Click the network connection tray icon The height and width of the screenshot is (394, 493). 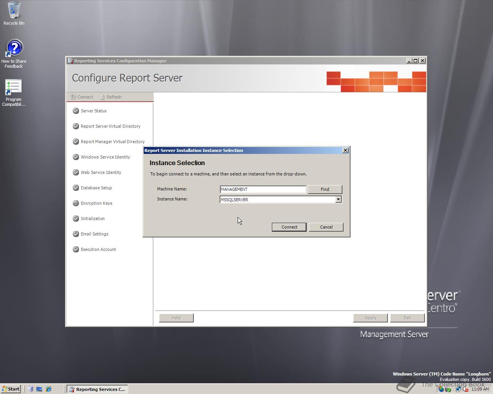coord(458,389)
